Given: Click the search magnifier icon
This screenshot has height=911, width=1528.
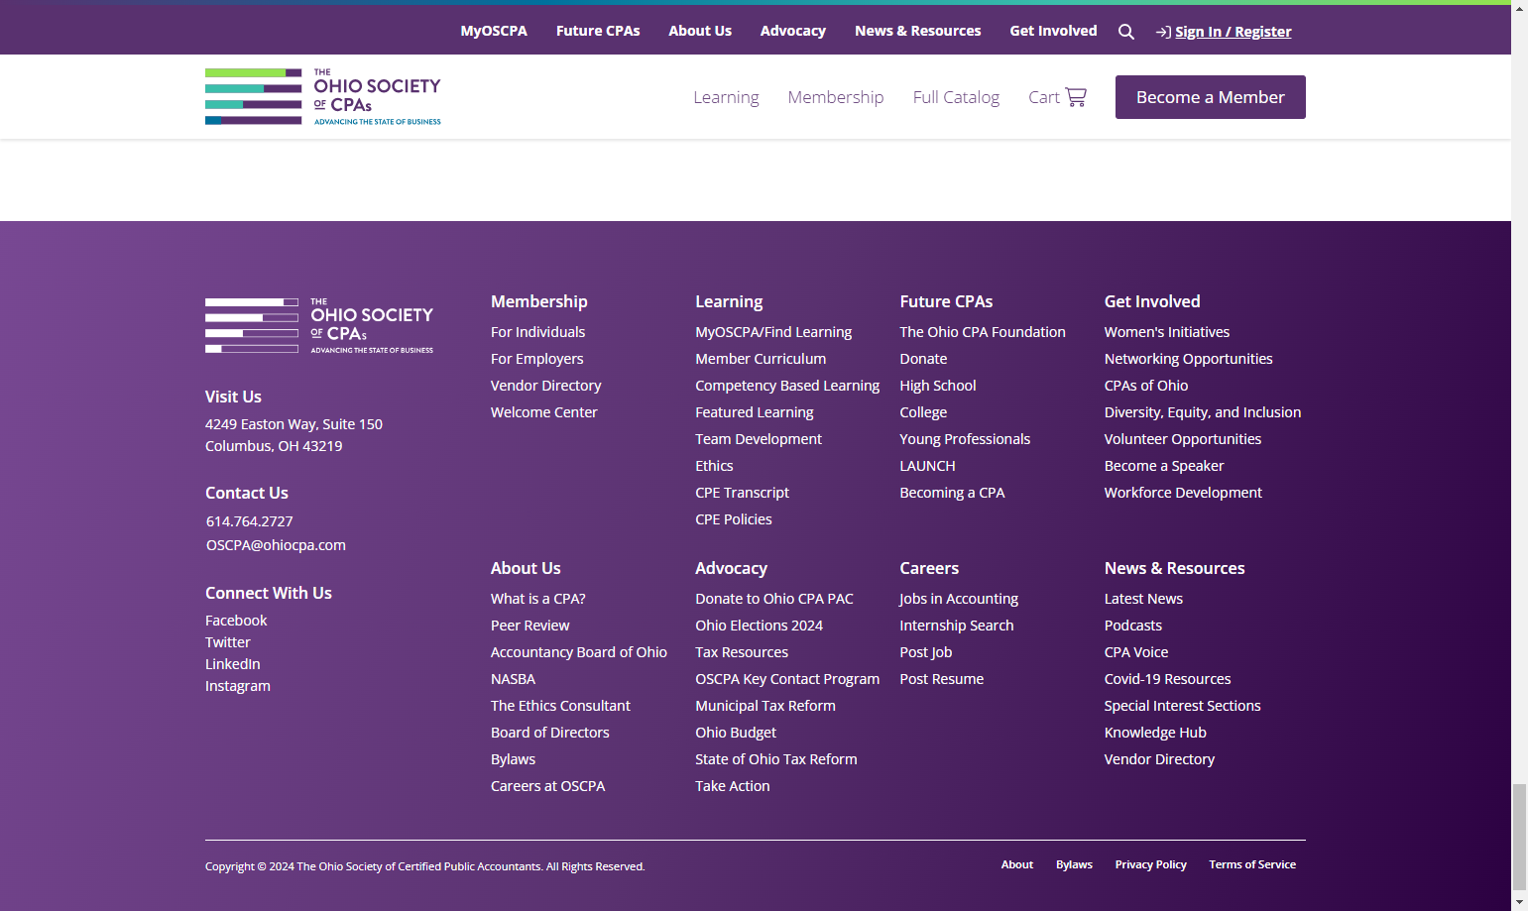Looking at the screenshot, I should click(1126, 32).
